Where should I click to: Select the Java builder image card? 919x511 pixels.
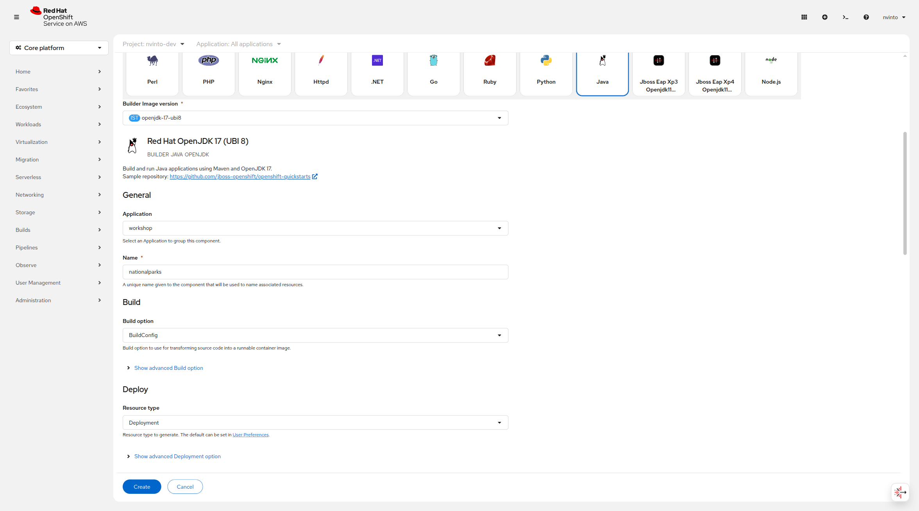click(603, 74)
